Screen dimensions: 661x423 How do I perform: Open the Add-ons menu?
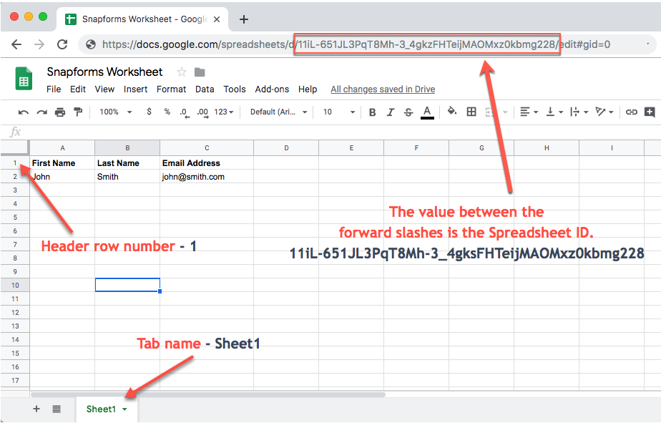point(272,89)
